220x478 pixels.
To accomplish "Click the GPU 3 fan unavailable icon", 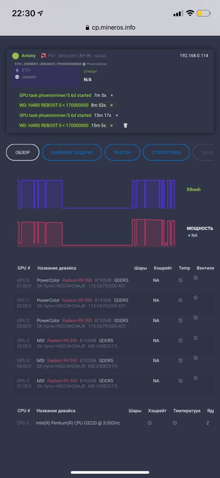I will click(195, 338).
